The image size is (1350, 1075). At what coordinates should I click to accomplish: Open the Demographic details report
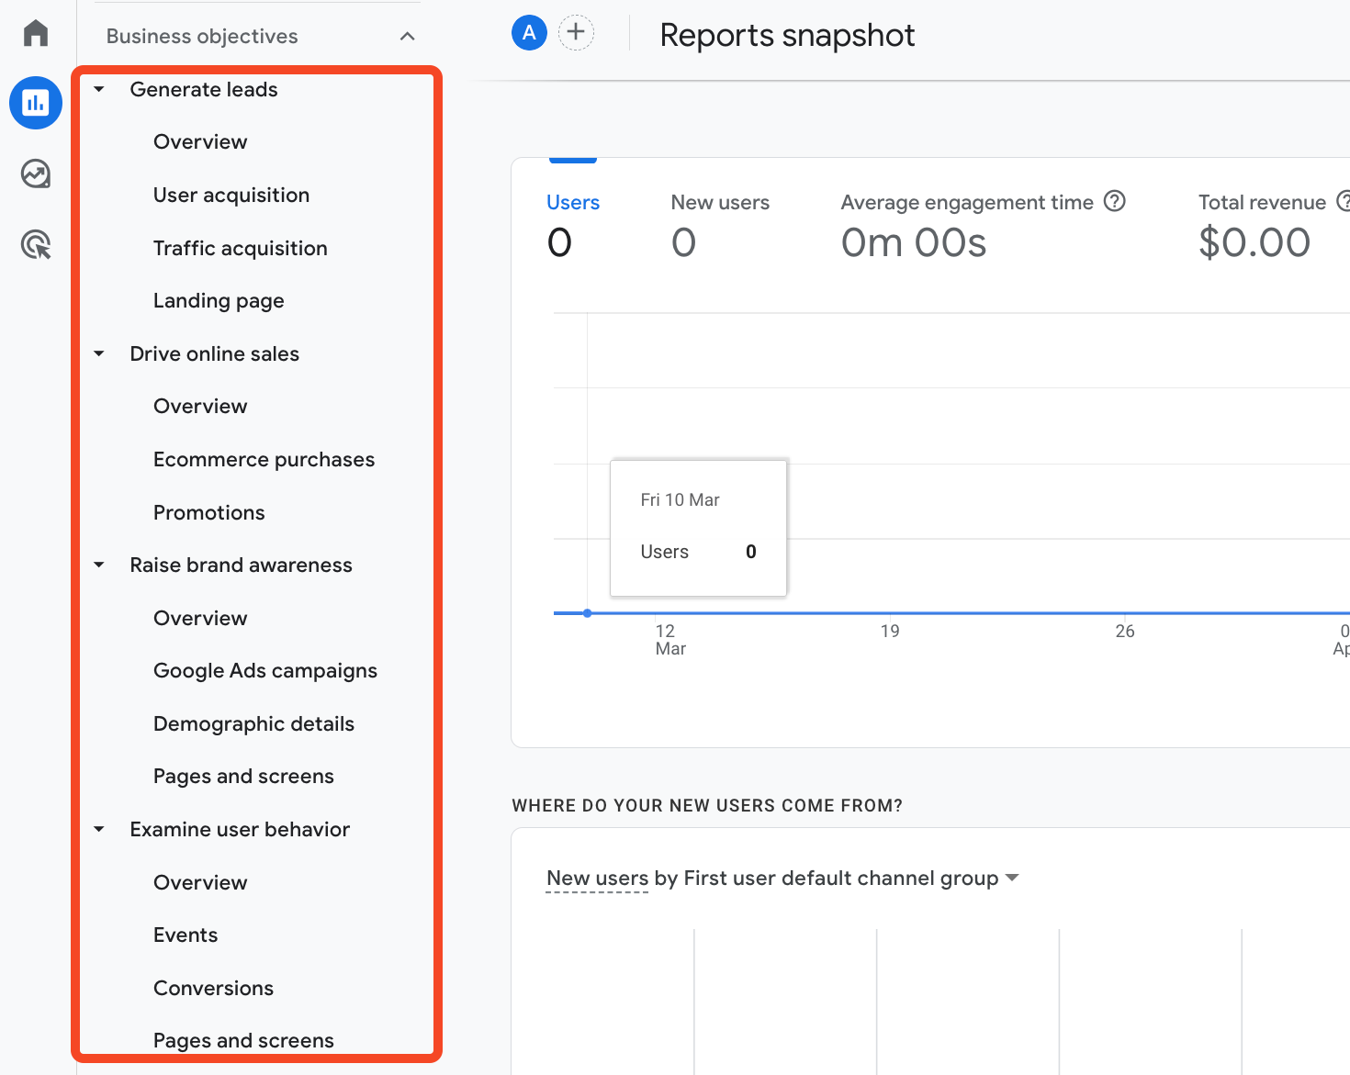point(254,723)
